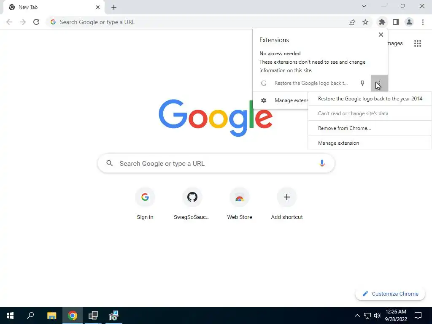Viewport: 432px width, 324px height.
Task: Open Windows Start menu
Action: [10, 316]
